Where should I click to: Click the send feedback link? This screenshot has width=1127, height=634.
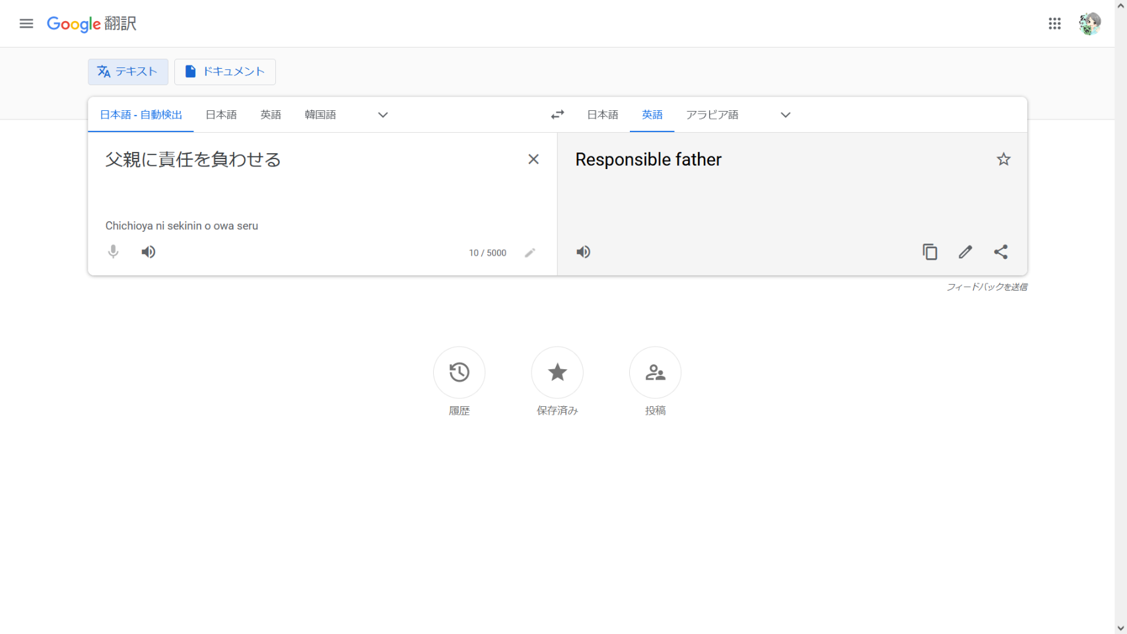point(986,287)
